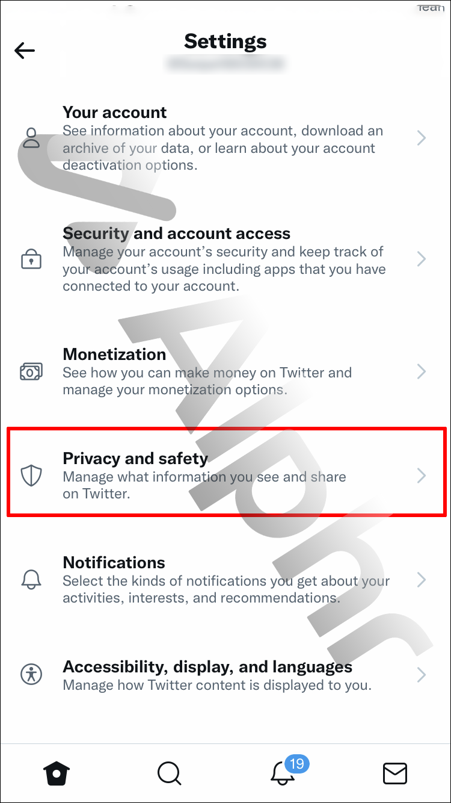Open the Search icon at the bottom
This screenshot has height=803, width=451.
point(169,774)
